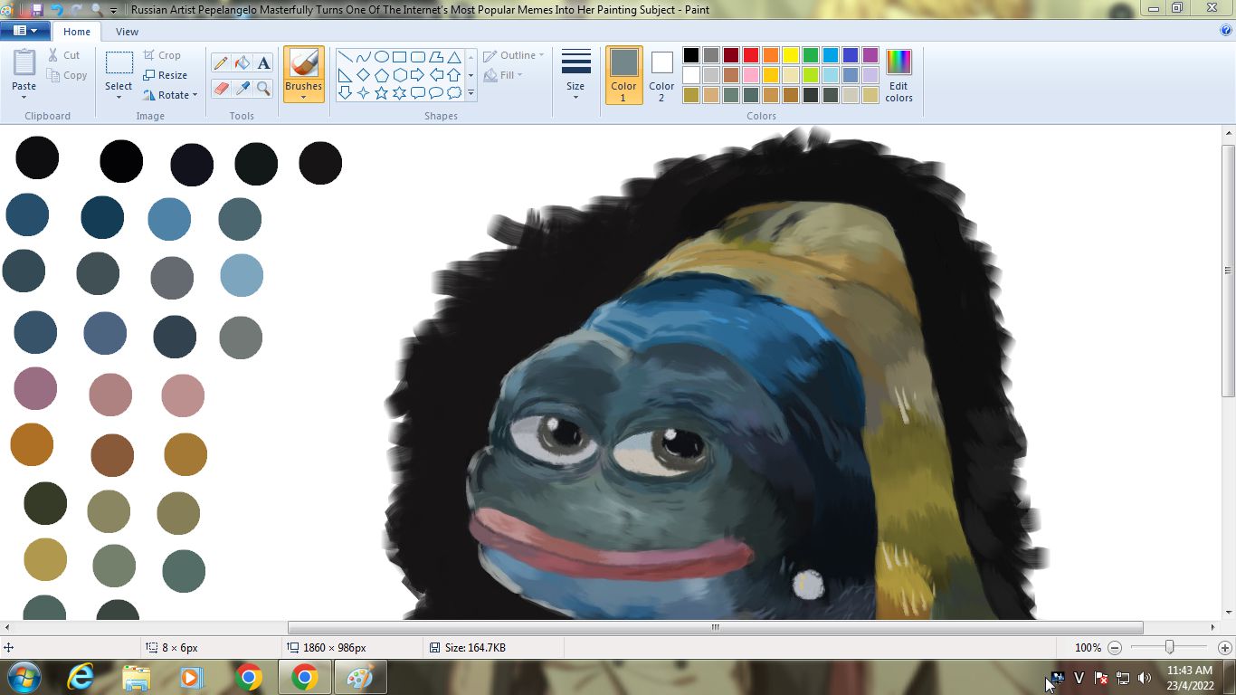Open the Paint file menu button

[25, 31]
